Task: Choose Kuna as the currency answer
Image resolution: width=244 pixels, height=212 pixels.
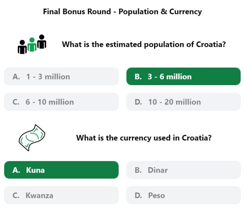Action: [61, 170]
